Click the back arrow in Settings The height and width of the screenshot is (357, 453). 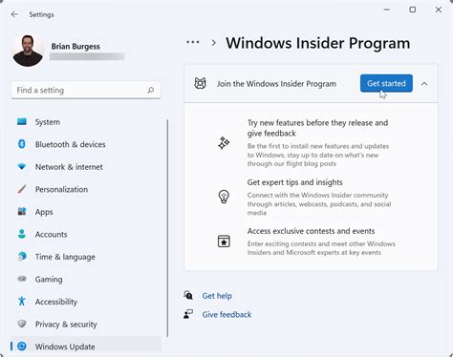click(14, 14)
